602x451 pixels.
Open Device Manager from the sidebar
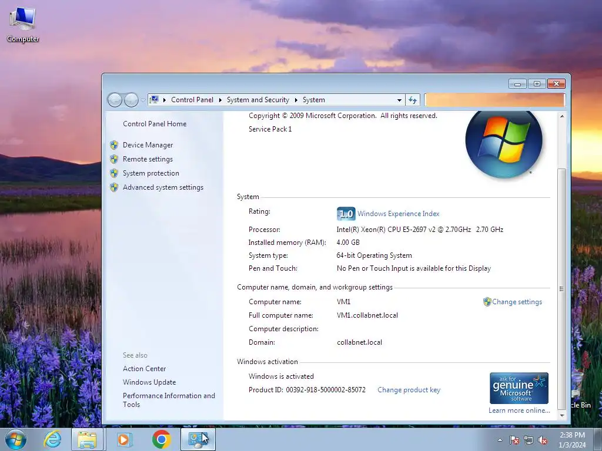point(148,145)
